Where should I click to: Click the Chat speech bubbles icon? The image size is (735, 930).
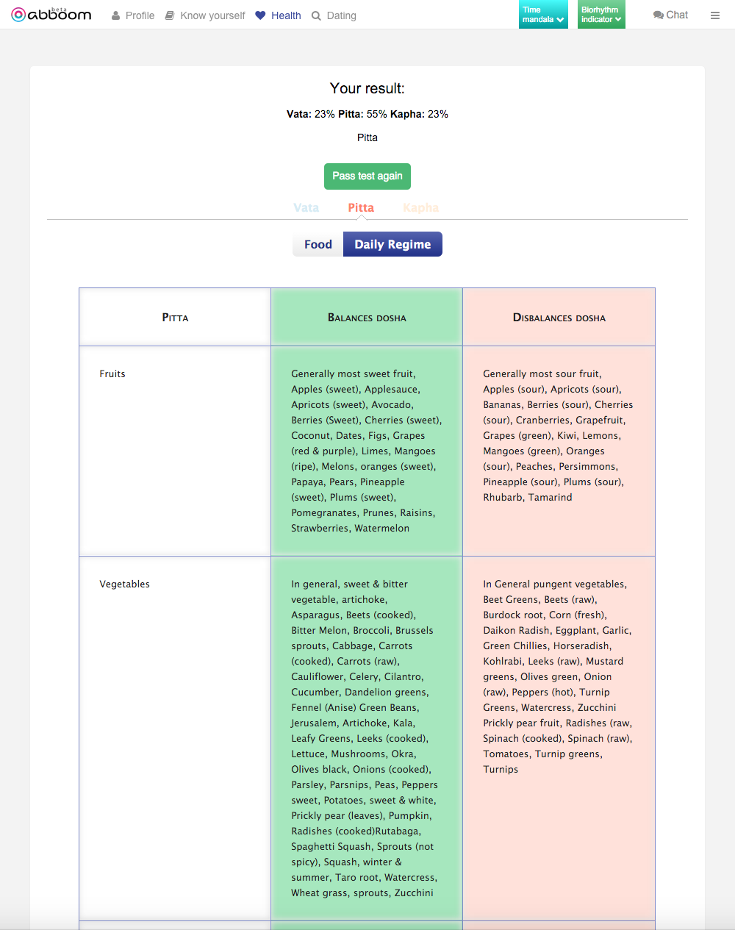658,15
